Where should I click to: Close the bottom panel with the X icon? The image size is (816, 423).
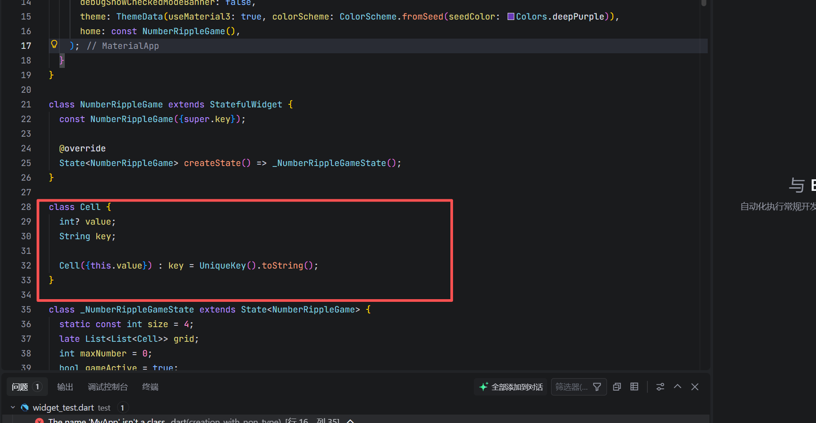(695, 387)
